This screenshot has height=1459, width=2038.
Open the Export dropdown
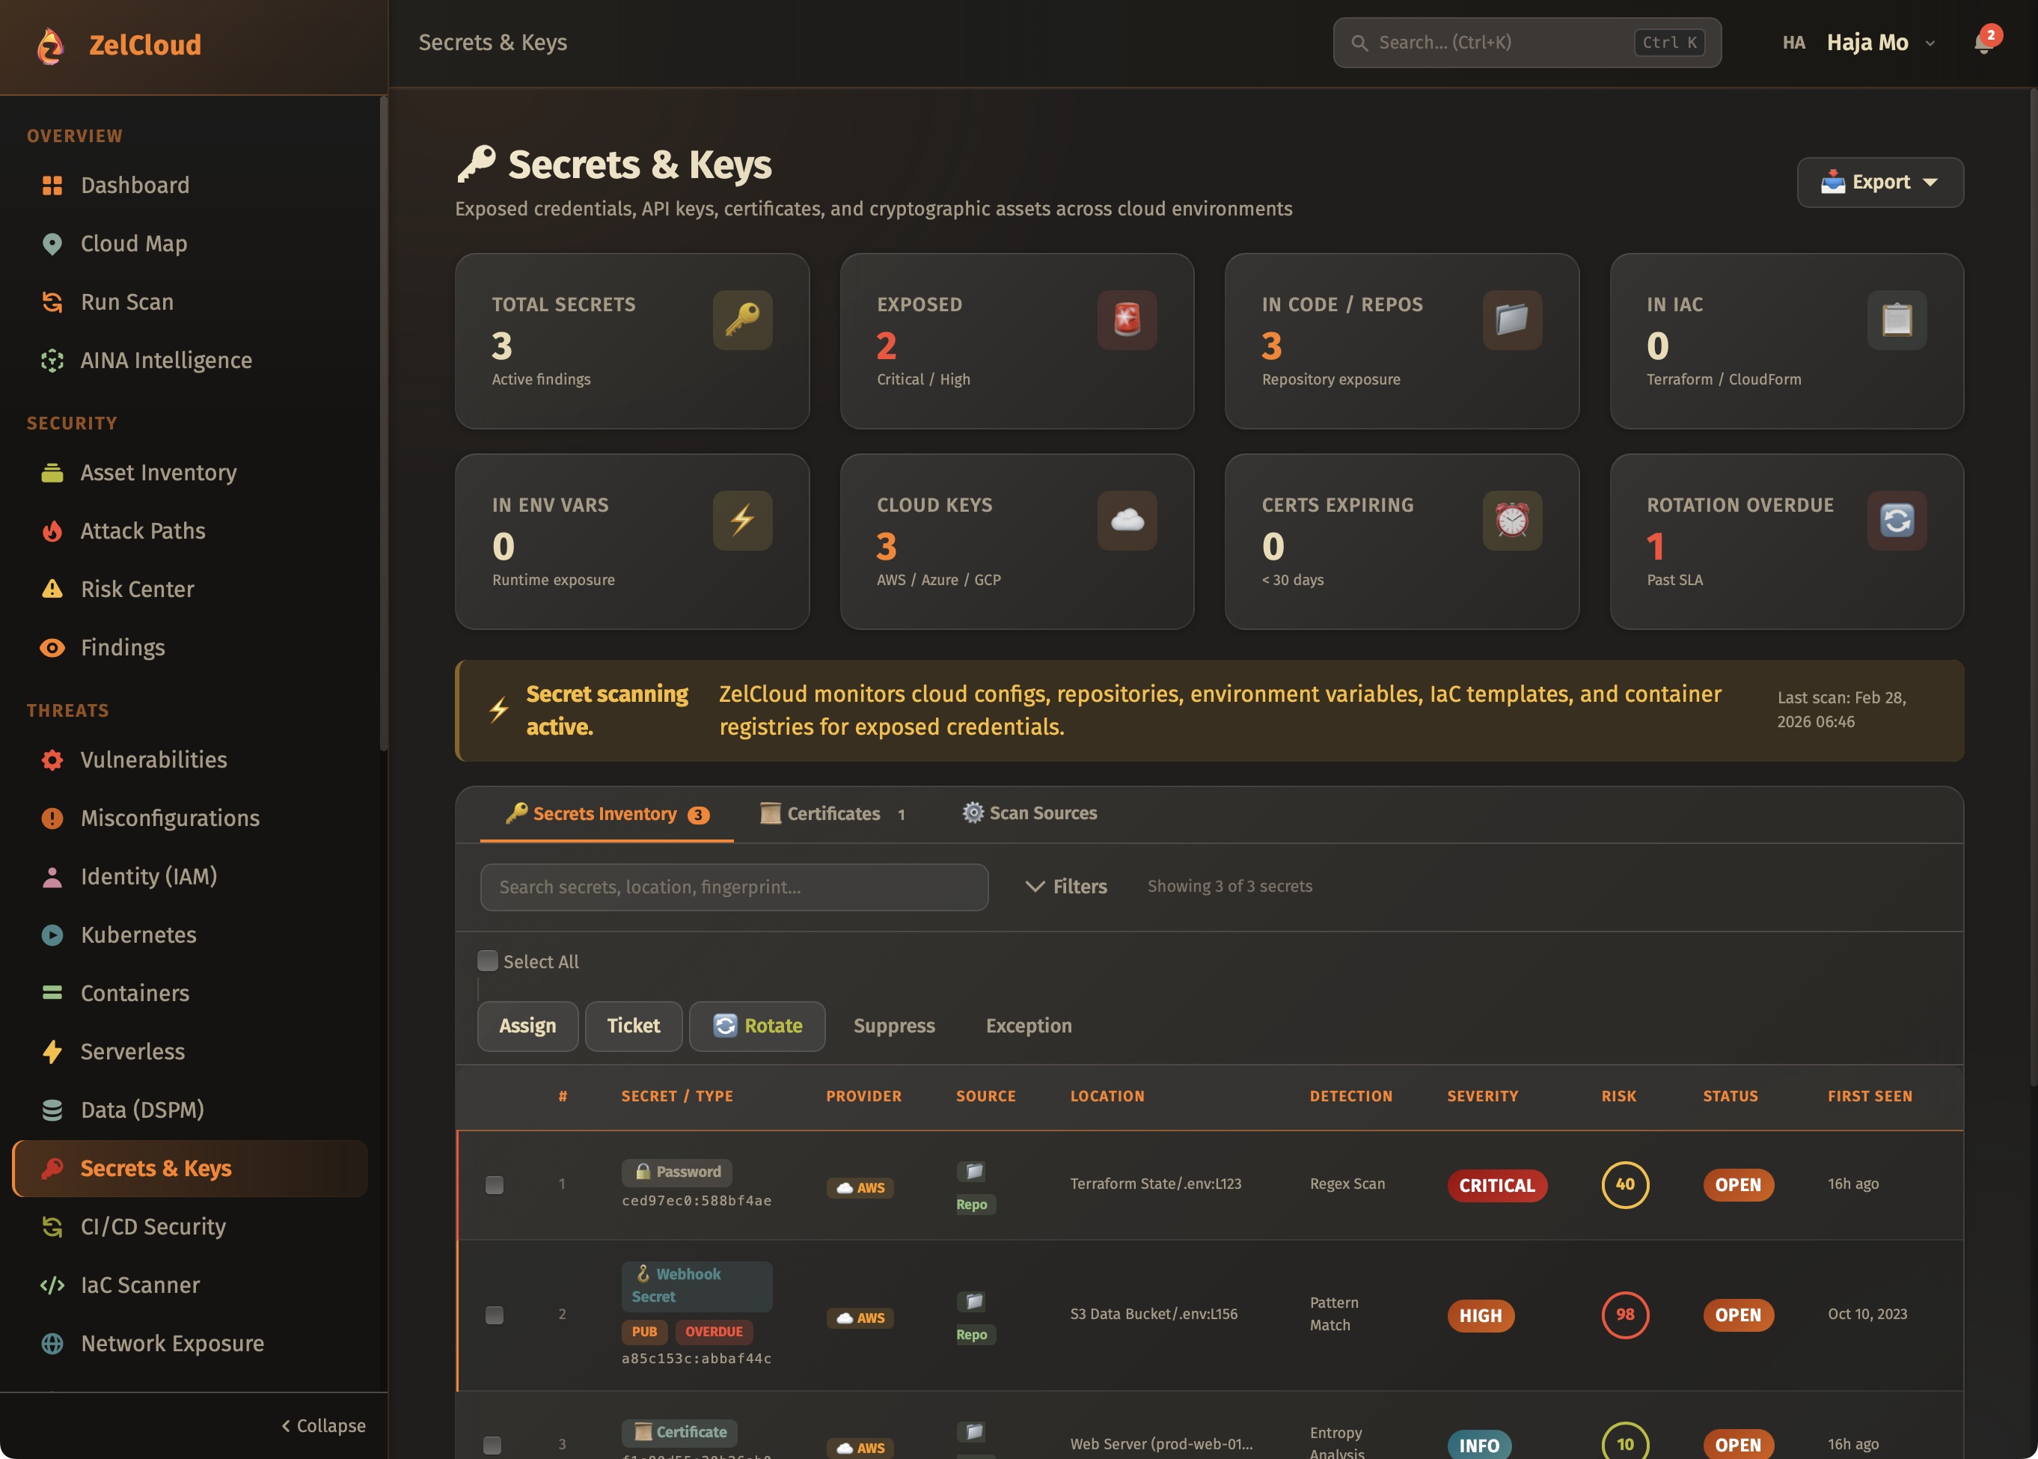click(x=1879, y=183)
